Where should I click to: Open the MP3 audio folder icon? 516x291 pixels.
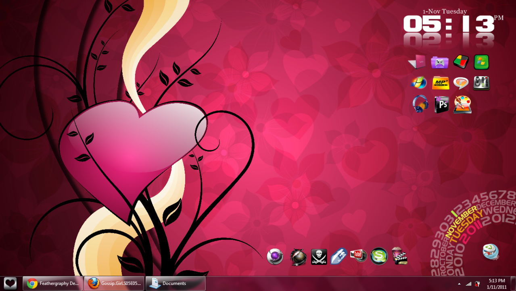point(441,83)
